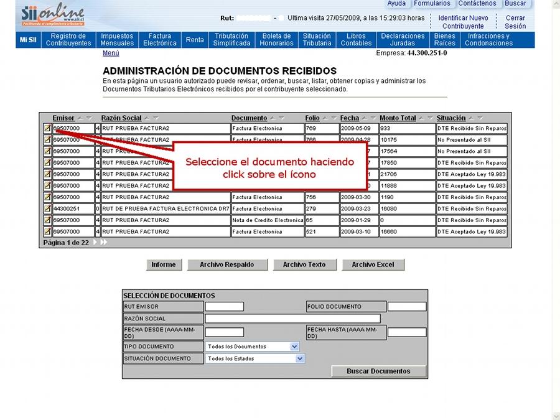The height and width of the screenshot is (420, 560).
Task: Open the Situación Documento dropdown
Action: [300, 358]
